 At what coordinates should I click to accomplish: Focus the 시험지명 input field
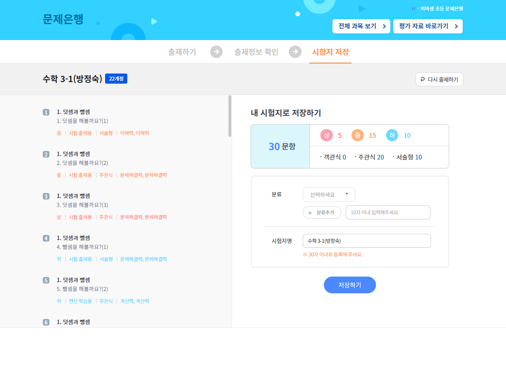click(367, 241)
